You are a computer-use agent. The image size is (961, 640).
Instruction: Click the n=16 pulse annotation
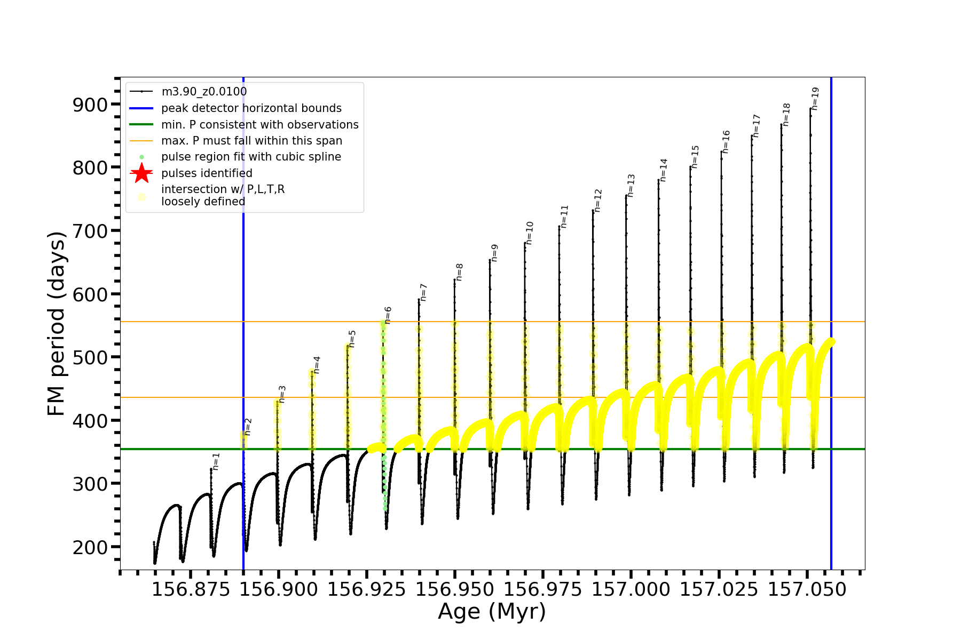726,142
